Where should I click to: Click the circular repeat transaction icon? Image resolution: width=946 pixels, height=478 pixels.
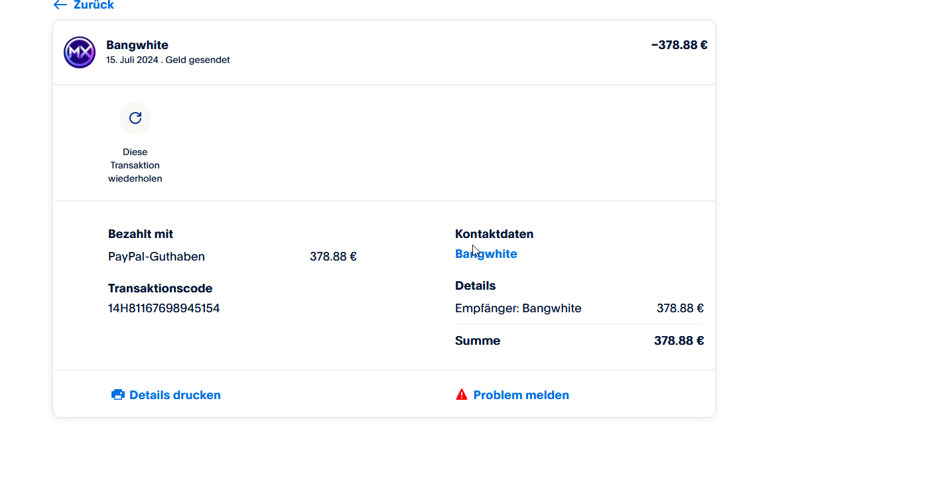click(135, 118)
